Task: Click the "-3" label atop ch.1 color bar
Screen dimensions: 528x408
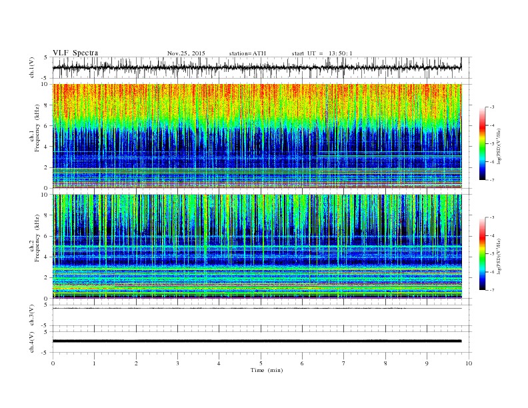Action: (x=491, y=107)
